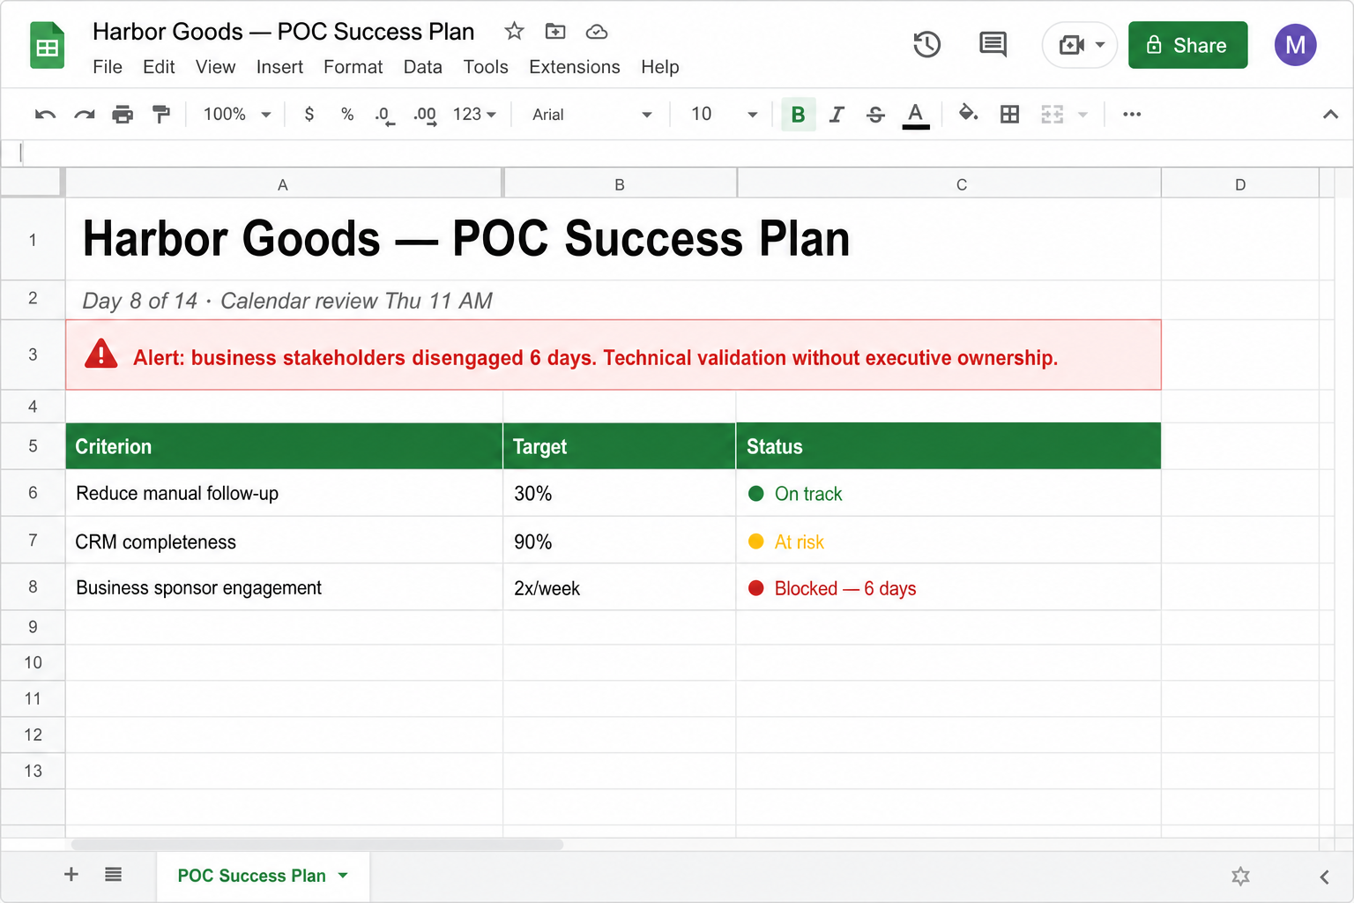The width and height of the screenshot is (1354, 903).
Task: Collapse the toolbar with chevron up
Action: coord(1331,115)
